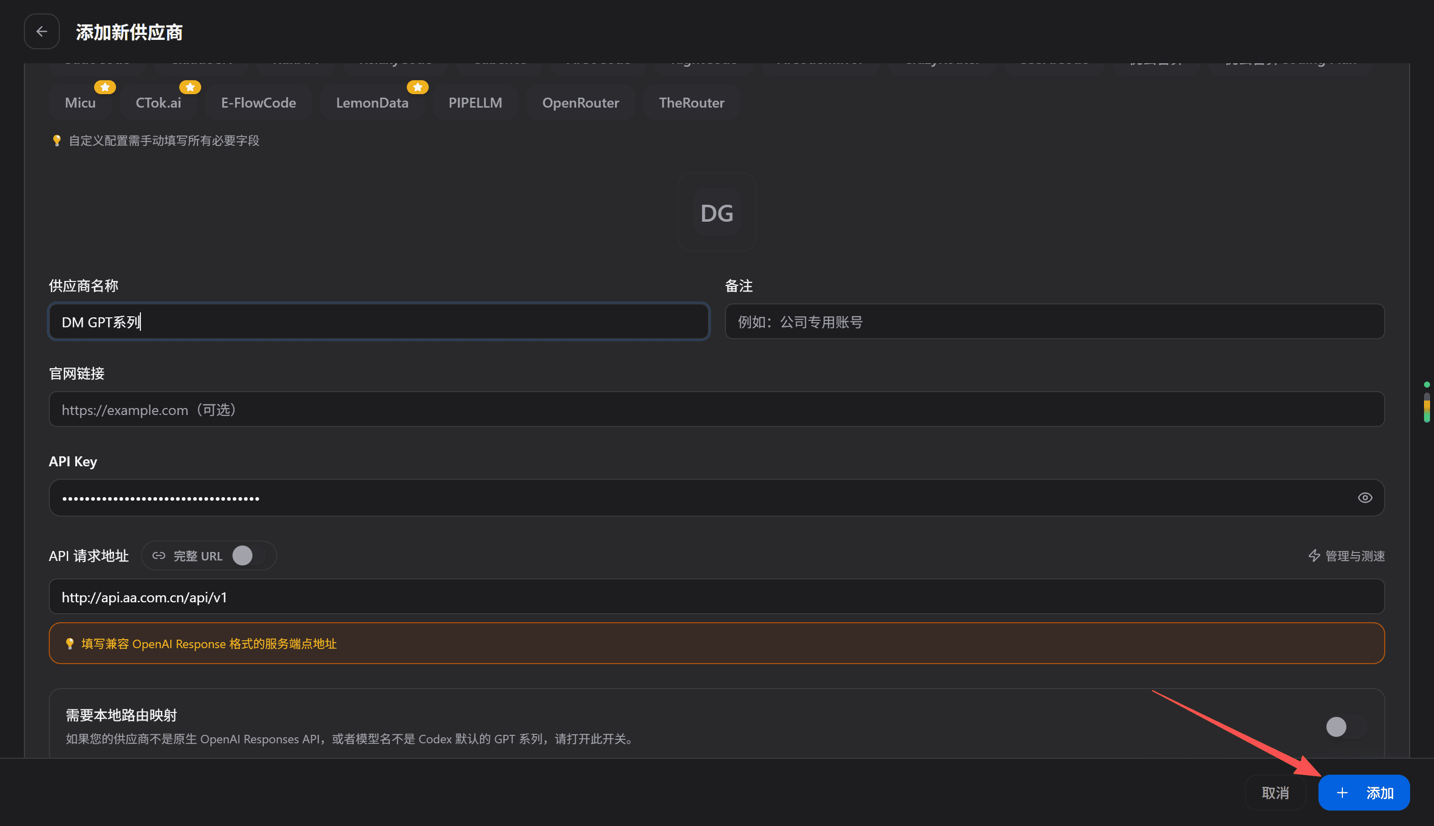Click the DG provider avatar icon
The image size is (1434, 826).
(717, 212)
